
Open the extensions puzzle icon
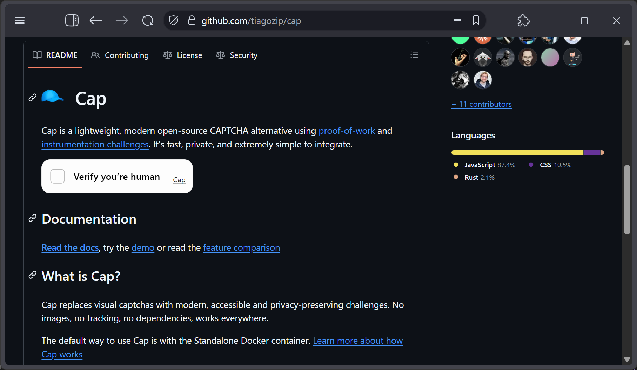click(523, 20)
